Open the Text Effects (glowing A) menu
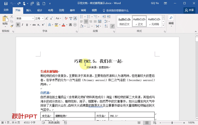This screenshot has width=198, height=125. (49, 25)
